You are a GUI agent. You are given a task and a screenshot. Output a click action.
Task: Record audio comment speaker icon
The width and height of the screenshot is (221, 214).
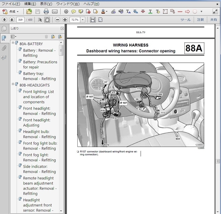tap(121, 11)
